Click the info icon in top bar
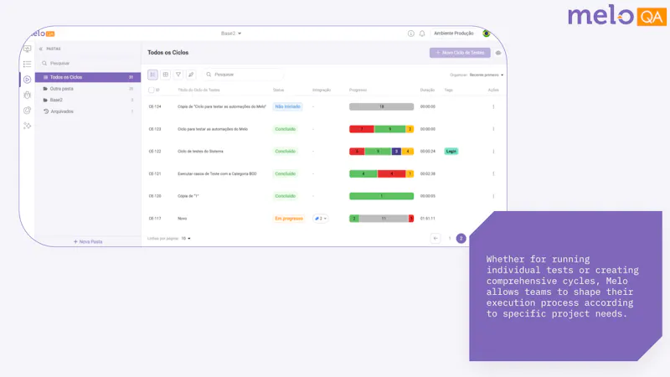Image resolution: width=670 pixels, height=377 pixels. coord(410,34)
